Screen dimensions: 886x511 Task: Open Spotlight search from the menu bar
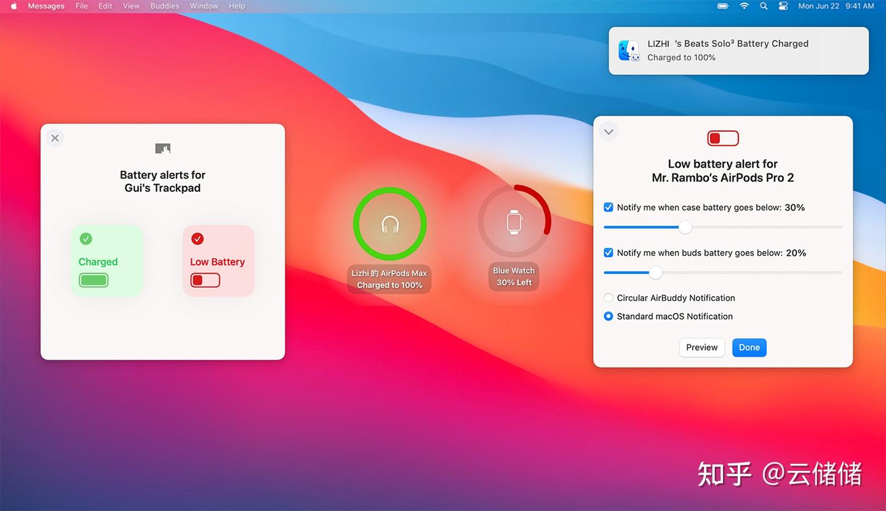click(763, 6)
